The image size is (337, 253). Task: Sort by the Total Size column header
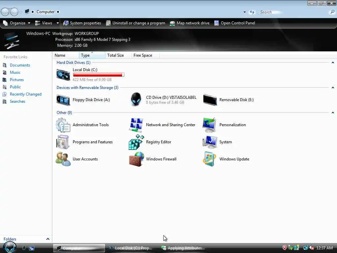(x=118, y=55)
